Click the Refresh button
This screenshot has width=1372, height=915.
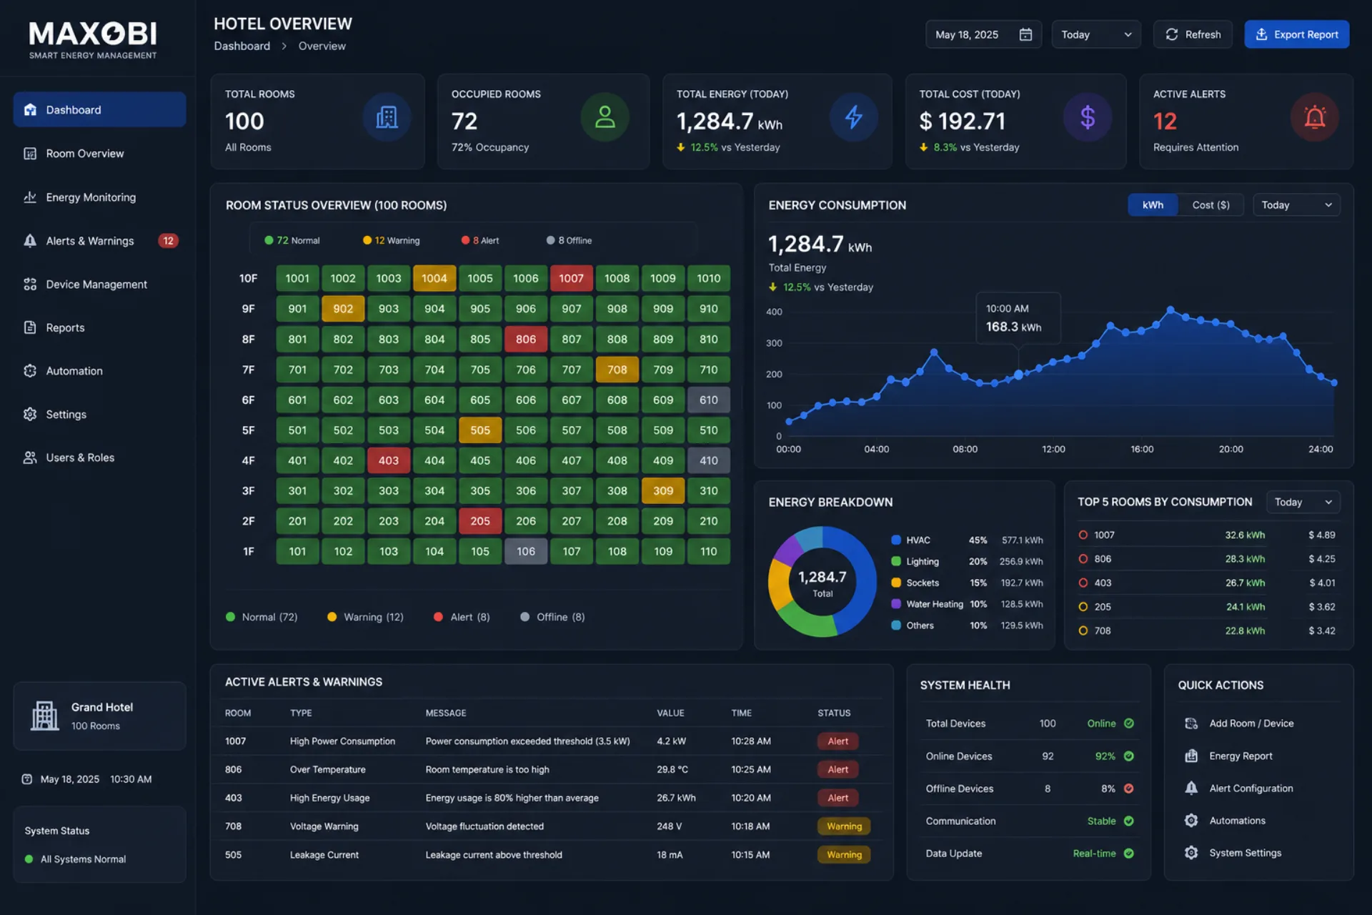pos(1193,34)
